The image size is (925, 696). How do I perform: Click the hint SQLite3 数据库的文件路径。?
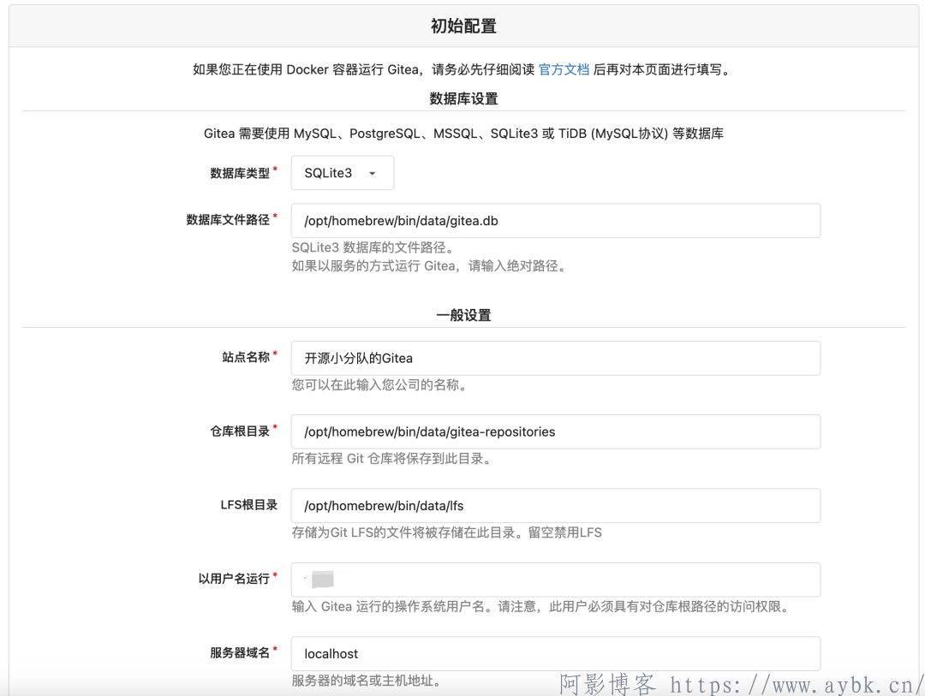pos(373,247)
